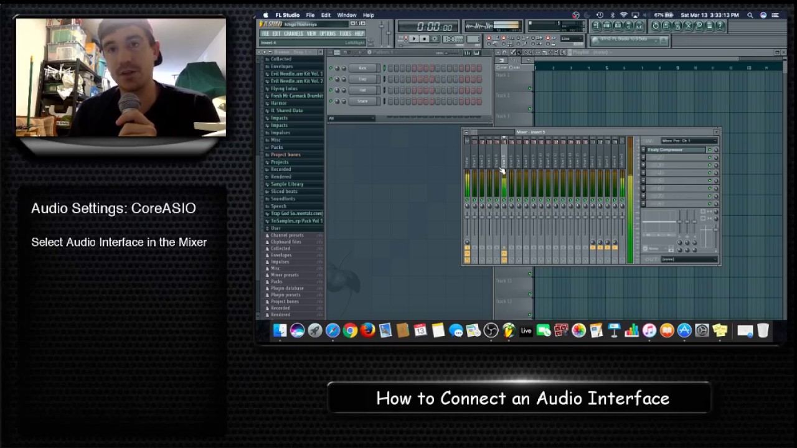Select the Fruity Compressor effect slot
Image resolution: width=797 pixels, height=448 pixels.
(x=676, y=150)
